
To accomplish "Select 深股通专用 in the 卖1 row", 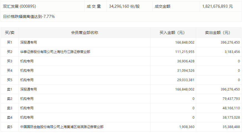I will click(28, 89).
